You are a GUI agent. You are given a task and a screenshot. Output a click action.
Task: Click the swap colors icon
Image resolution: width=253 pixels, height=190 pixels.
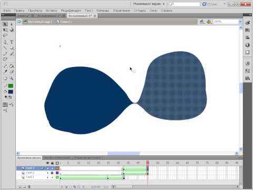(11, 97)
